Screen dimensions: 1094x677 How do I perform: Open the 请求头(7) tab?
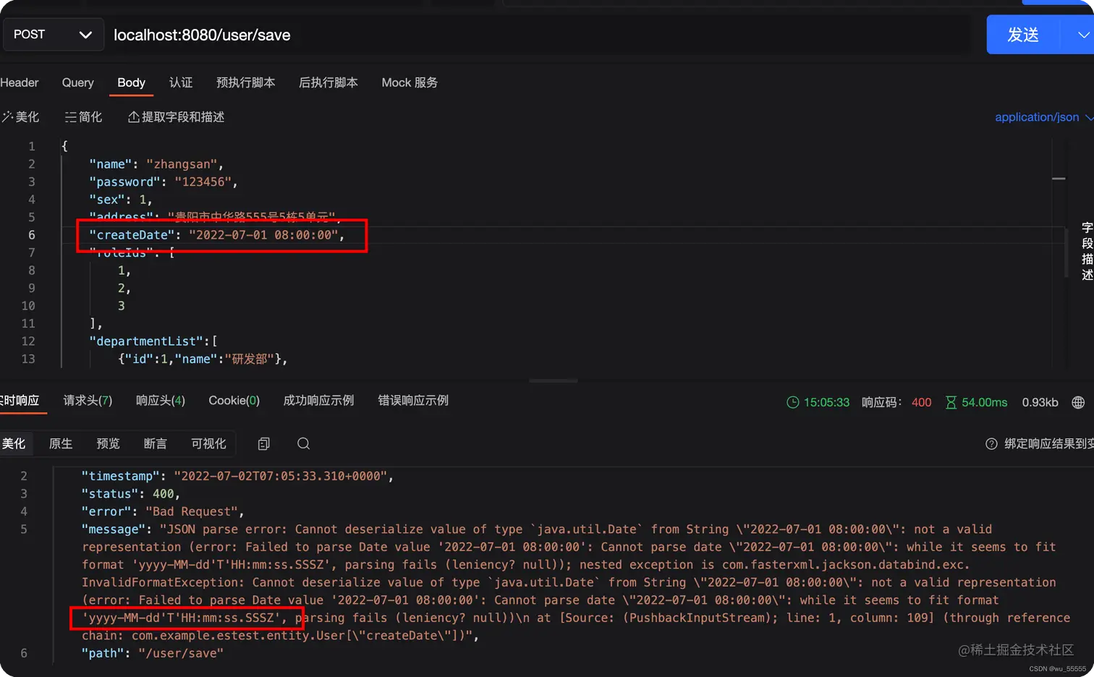coord(88,401)
